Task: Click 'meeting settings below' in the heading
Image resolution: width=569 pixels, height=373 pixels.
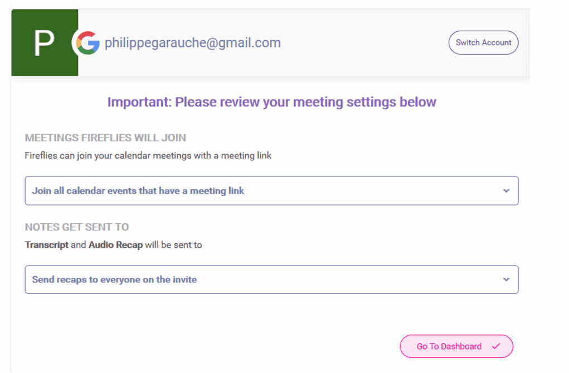Action: (x=364, y=102)
